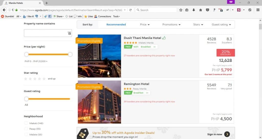Viewport: 262px width, 139px height.
Task: Open the Info speech bubble button
Action: (x=78, y=16)
